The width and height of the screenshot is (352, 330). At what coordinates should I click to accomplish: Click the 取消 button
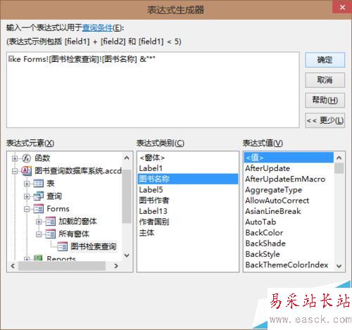click(x=325, y=80)
